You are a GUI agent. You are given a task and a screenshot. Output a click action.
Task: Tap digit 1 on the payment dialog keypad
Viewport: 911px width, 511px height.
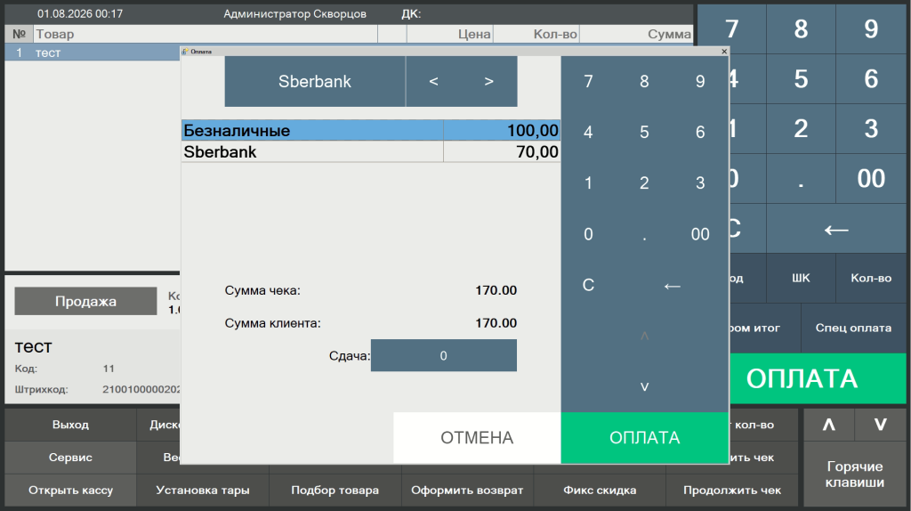pos(589,183)
